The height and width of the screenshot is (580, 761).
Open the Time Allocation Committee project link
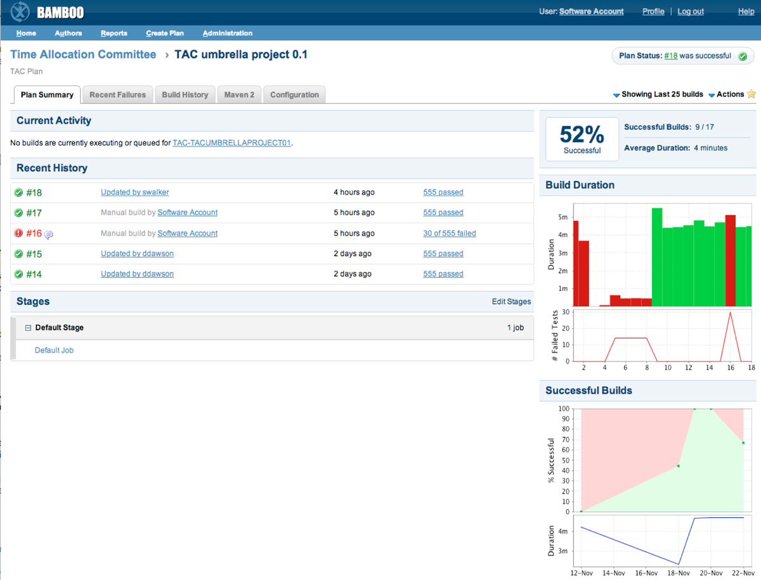coord(83,55)
